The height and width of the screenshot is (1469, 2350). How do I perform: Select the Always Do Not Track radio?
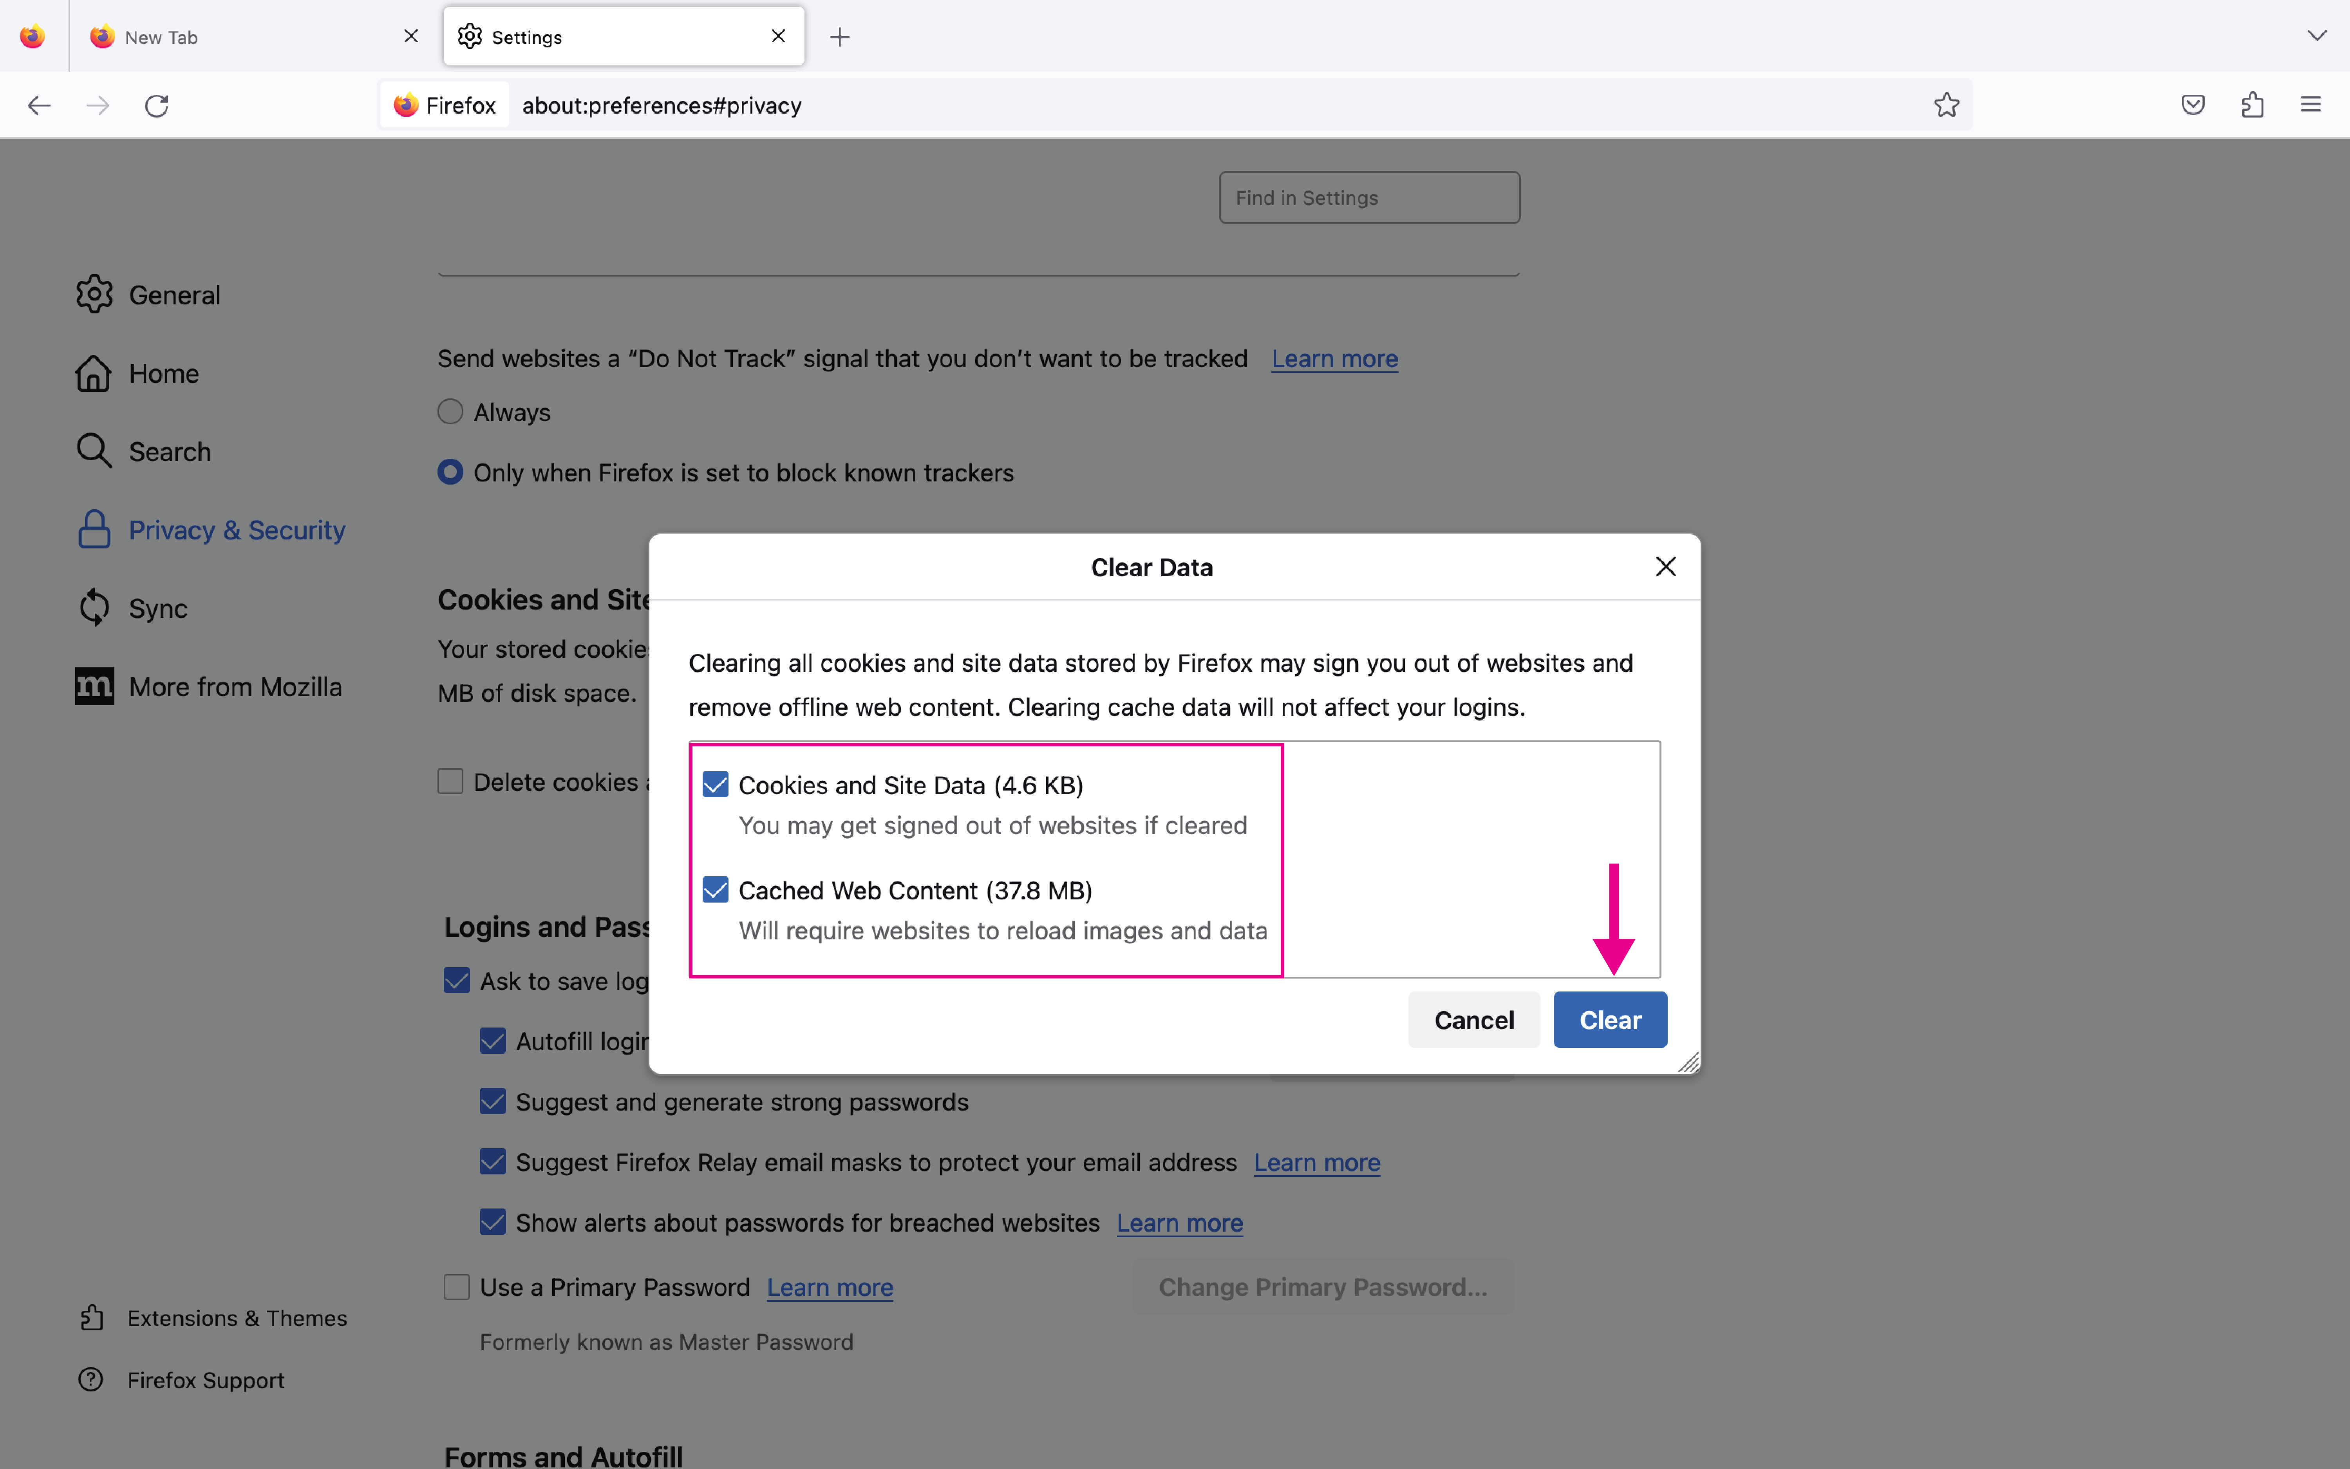[450, 412]
